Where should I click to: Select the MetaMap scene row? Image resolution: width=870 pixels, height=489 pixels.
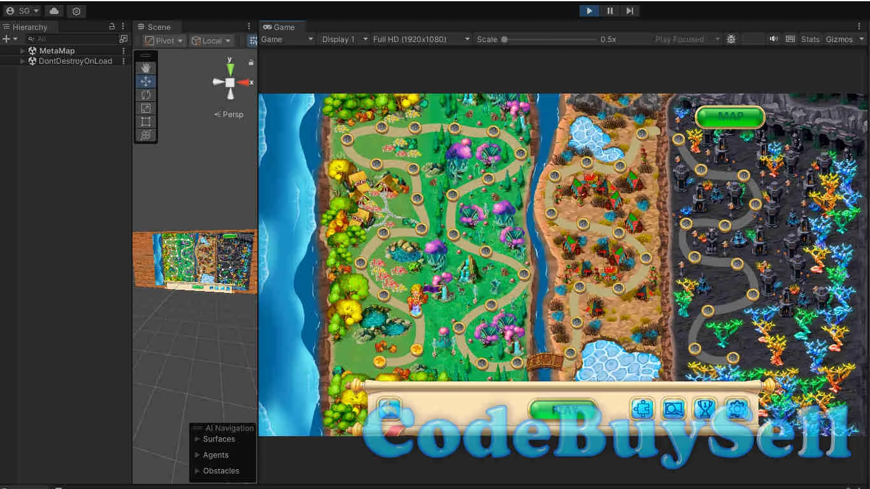click(66, 51)
